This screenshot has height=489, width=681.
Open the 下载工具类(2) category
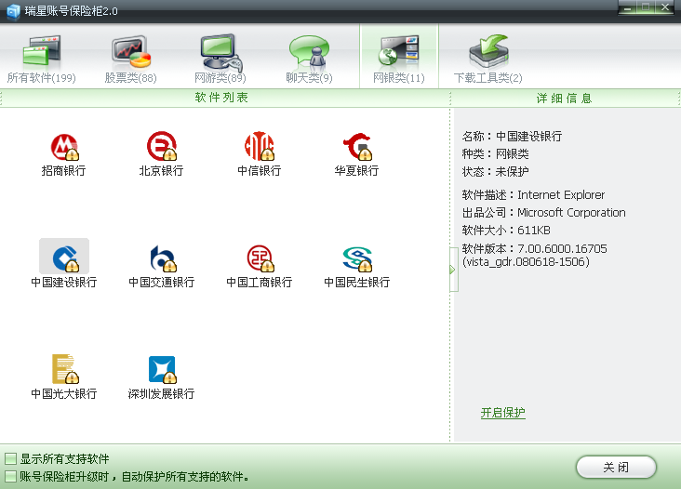click(487, 58)
